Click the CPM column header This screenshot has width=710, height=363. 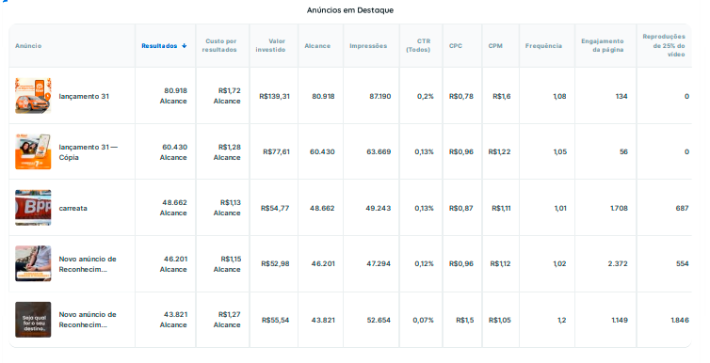[495, 46]
